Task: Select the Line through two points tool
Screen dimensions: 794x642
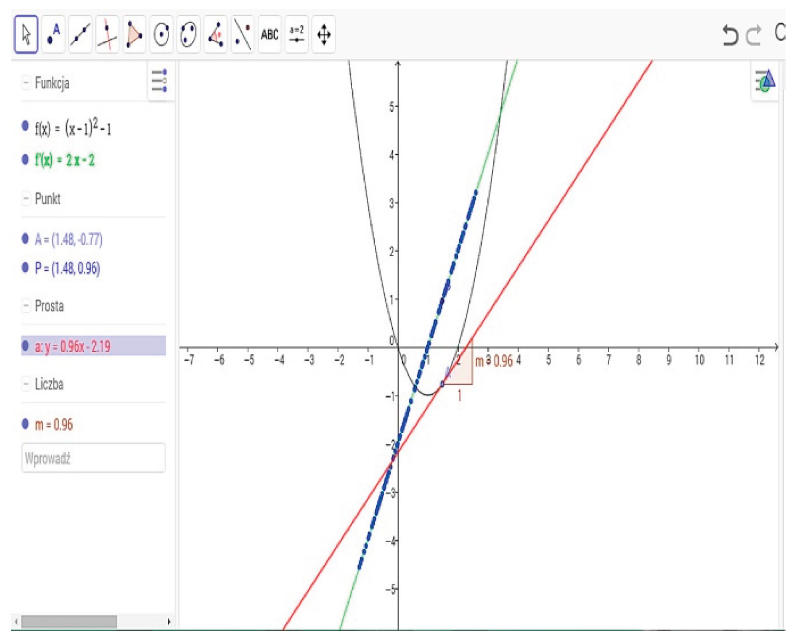Action: pos(80,35)
